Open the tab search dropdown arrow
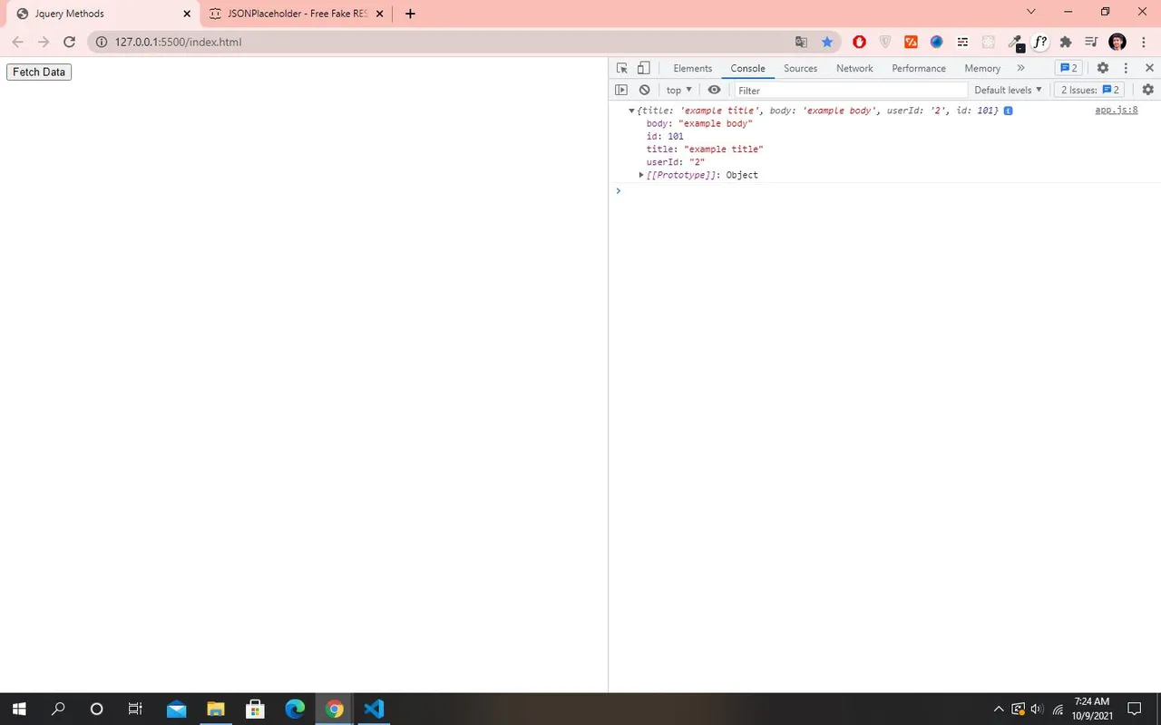 tap(1030, 12)
